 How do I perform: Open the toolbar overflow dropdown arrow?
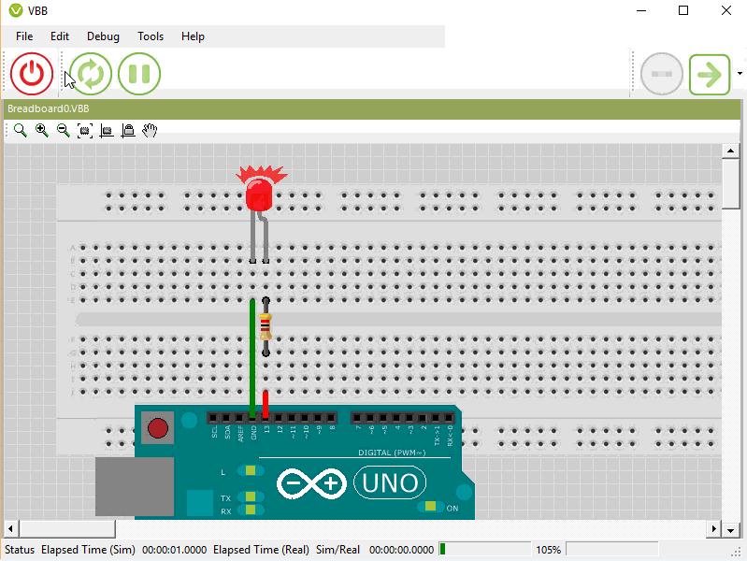point(740,74)
